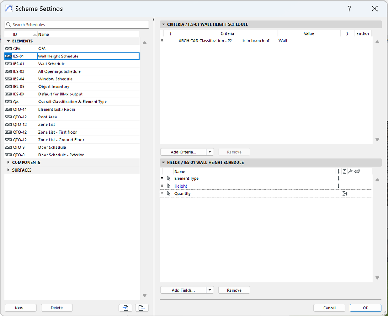This screenshot has height=316, width=388.
Task: Click the sum icon on Quantity row
Action: tap(345, 194)
